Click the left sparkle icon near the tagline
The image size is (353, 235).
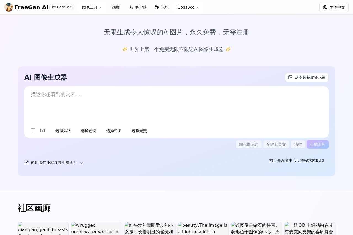(x=125, y=49)
